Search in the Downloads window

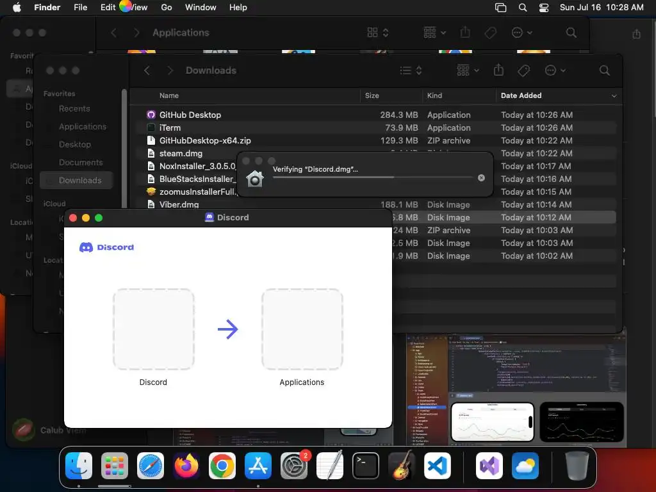[x=604, y=70]
